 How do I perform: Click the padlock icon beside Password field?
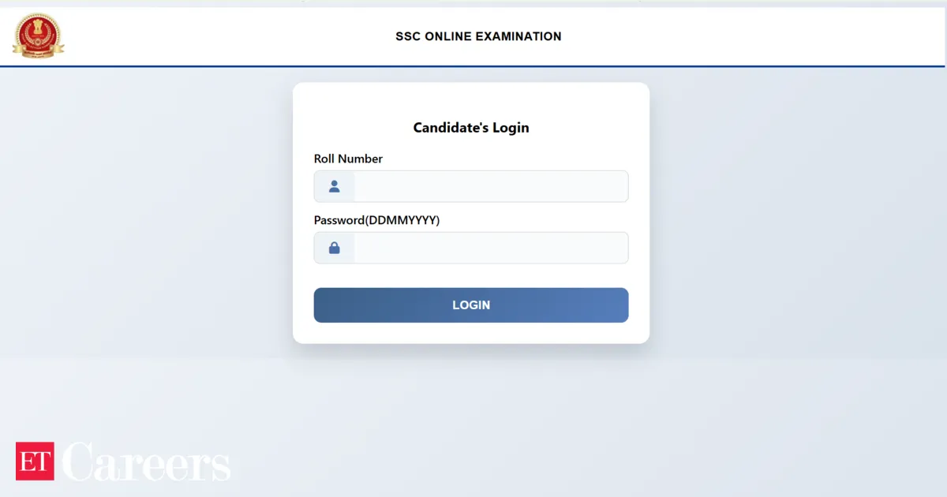334,247
